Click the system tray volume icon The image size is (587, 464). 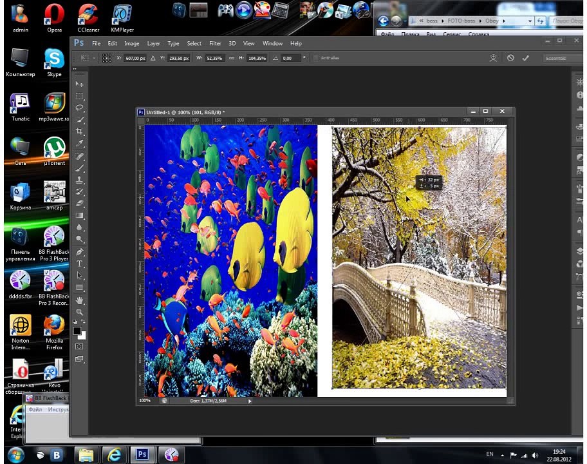coord(535,456)
